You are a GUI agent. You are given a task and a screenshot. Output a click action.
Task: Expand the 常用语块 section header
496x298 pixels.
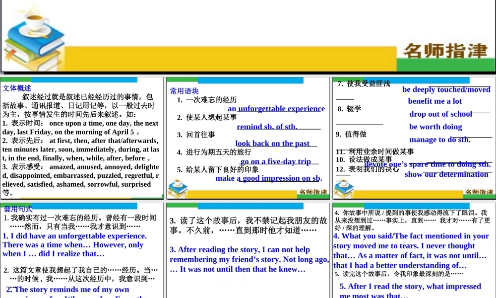click(x=184, y=91)
